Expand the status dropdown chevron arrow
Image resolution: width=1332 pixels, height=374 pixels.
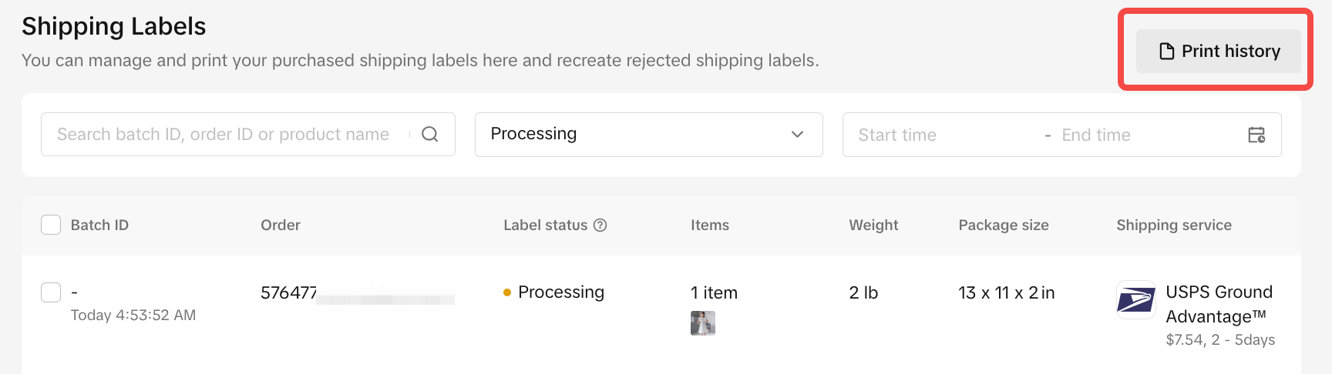[797, 135]
